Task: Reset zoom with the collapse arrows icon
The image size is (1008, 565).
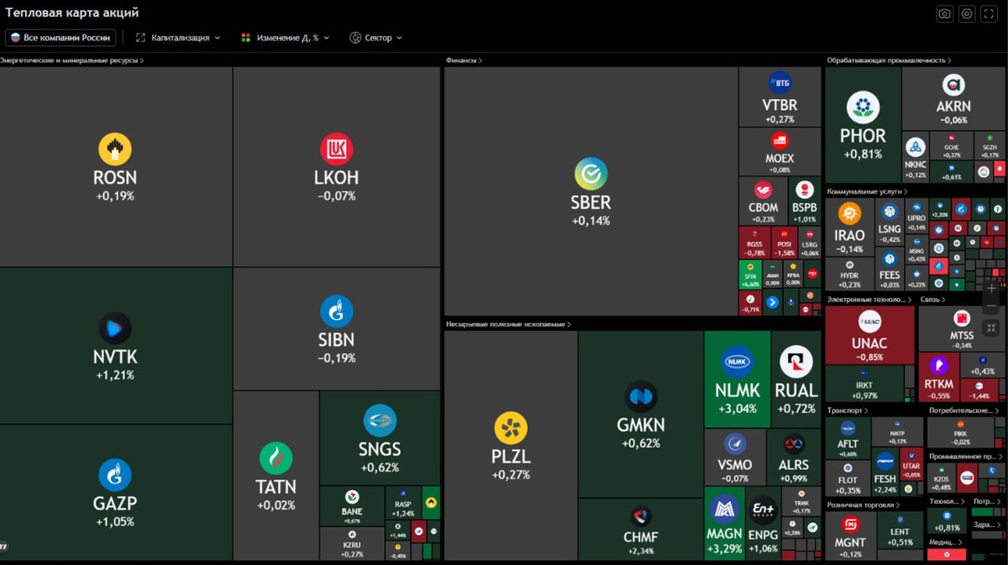Action: (x=991, y=327)
